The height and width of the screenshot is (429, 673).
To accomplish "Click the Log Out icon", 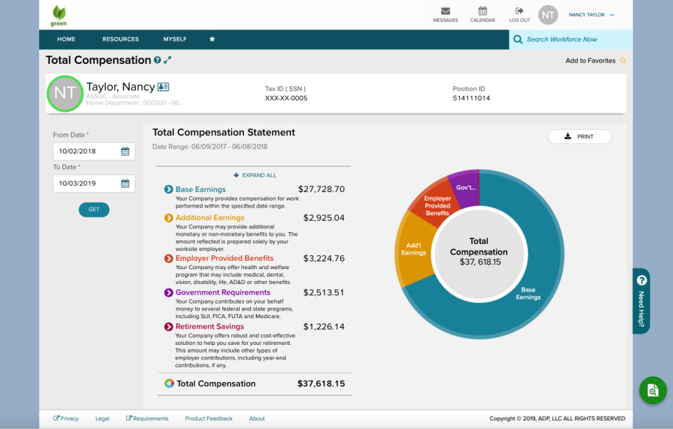I will [x=519, y=11].
